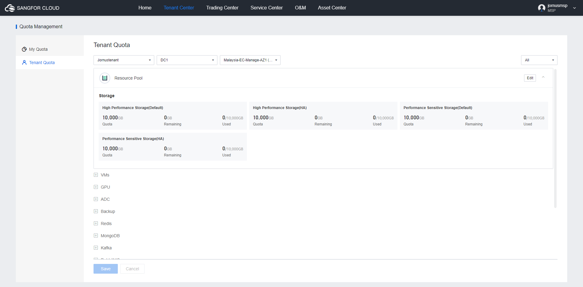Expand the Redis section

coord(96,224)
